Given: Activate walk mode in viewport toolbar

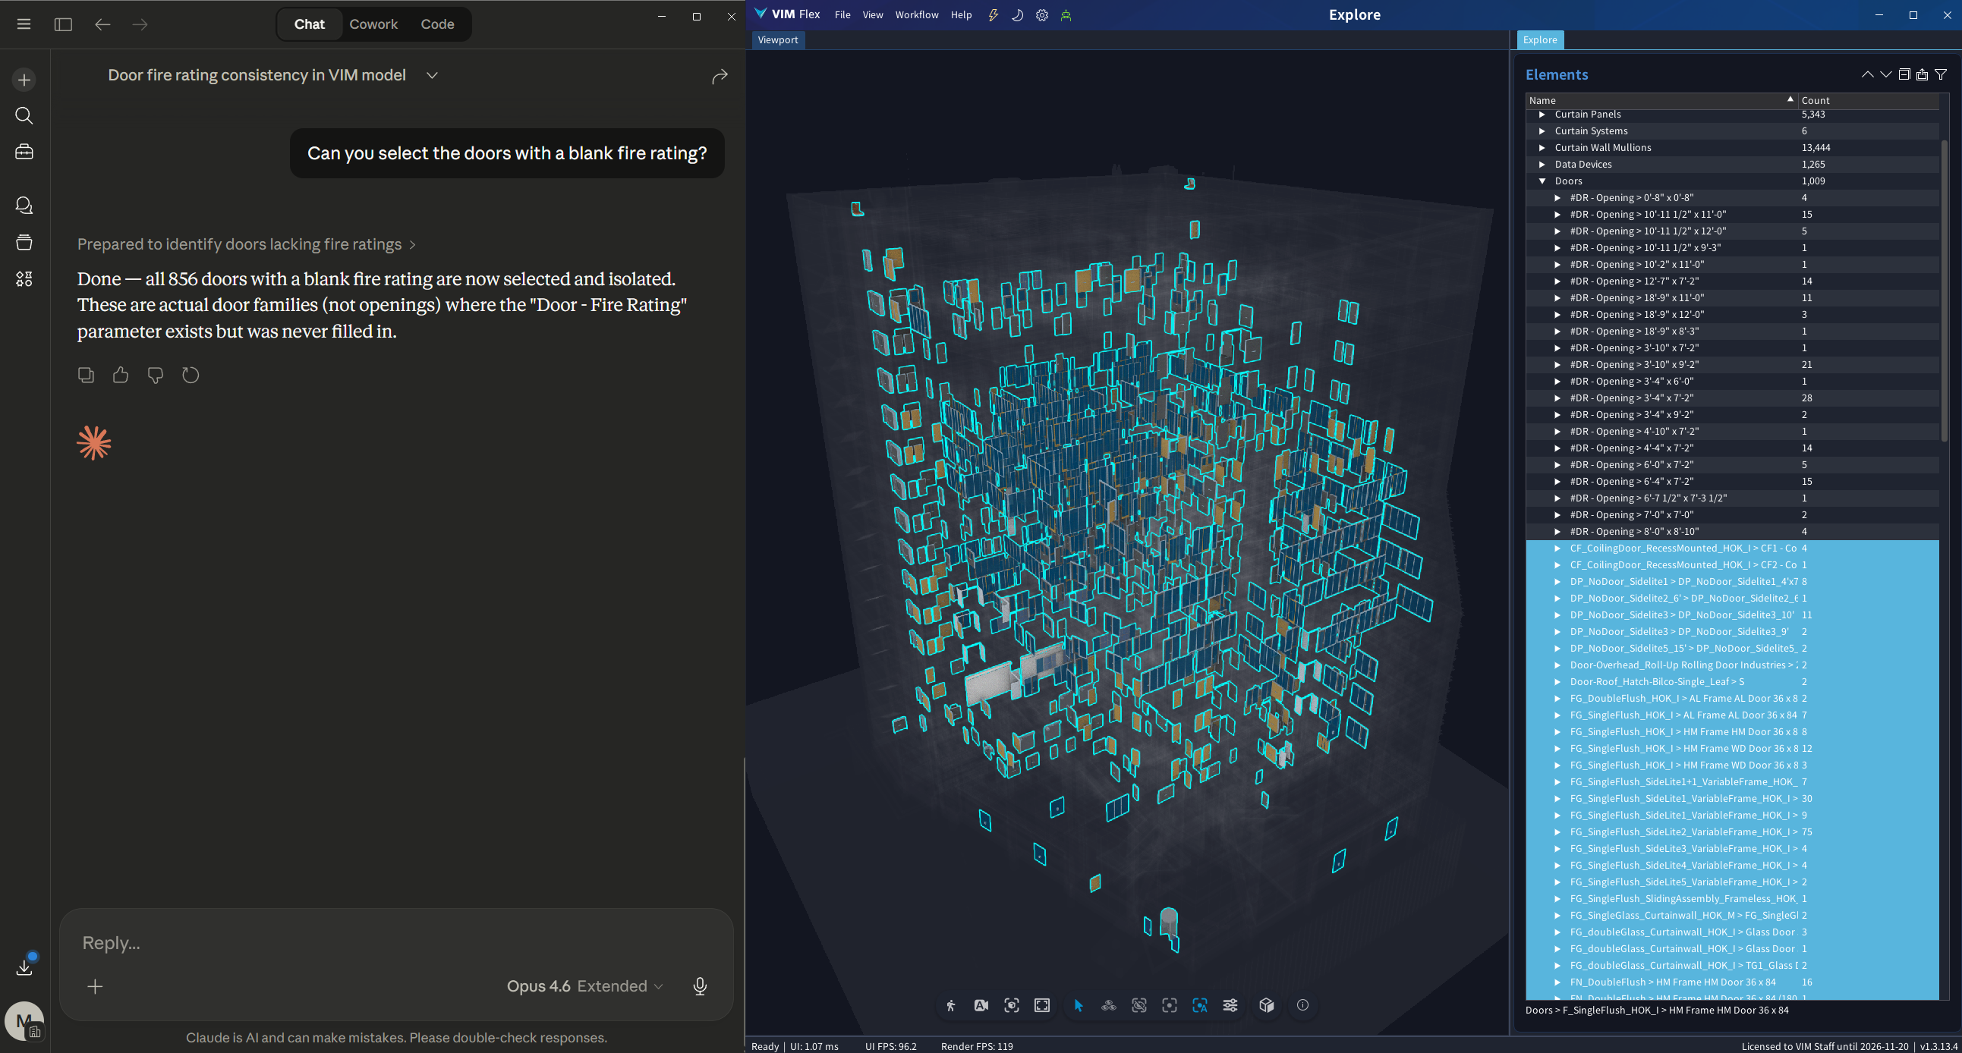Looking at the screenshot, I should coord(950,1006).
